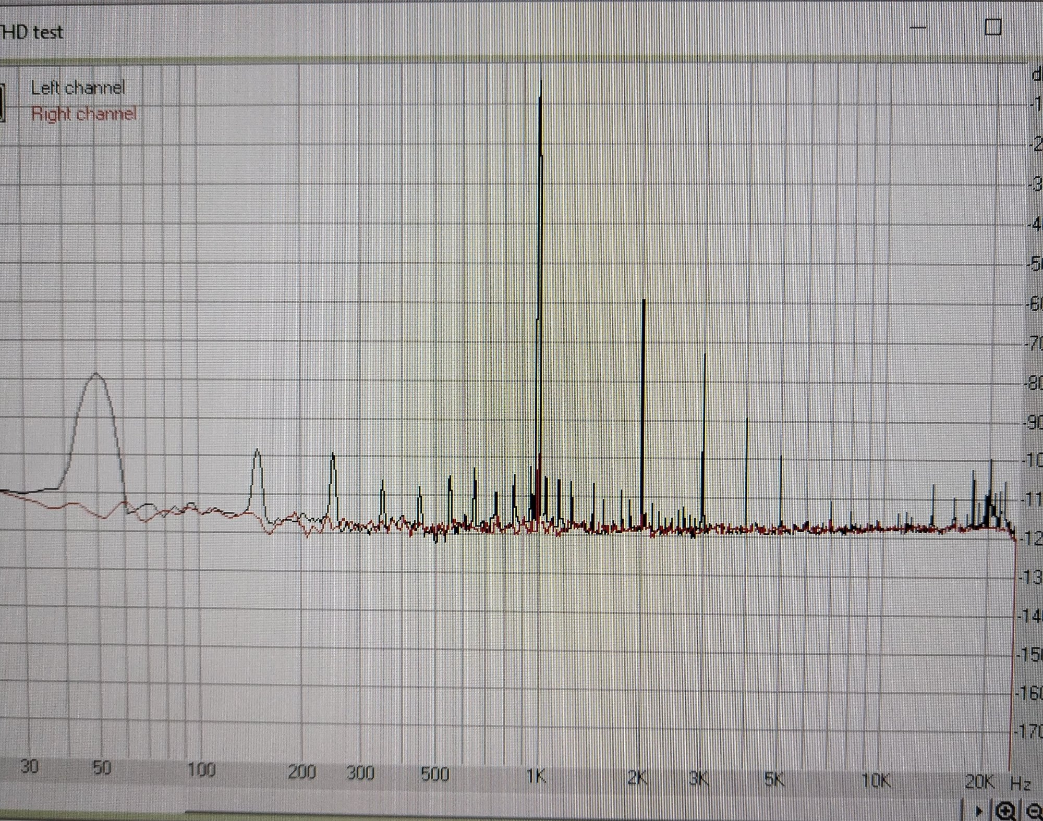Image resolution: width=1043 pixels, height=821 pixels.
Task: Click the THD test window title
Action: (32, 32)
